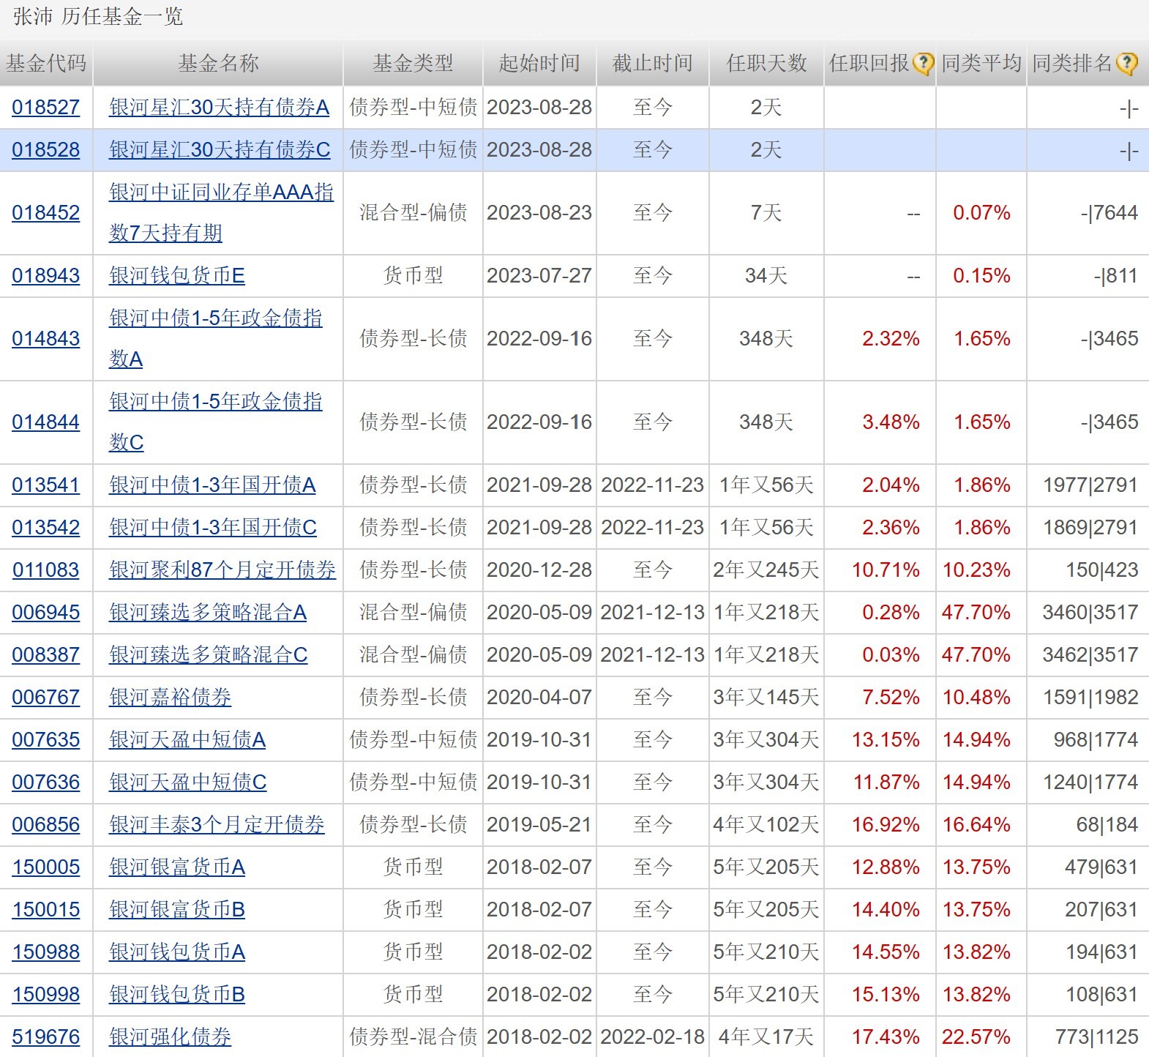Open fund code 006856 link
The width and height of the screenshot is (1149, 1057).
coord(45,825)
